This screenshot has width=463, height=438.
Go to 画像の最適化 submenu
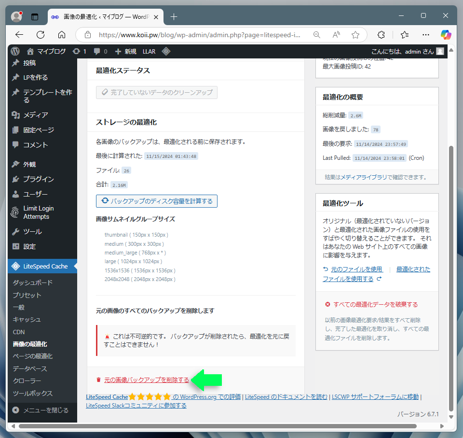(x=30, y=344)
